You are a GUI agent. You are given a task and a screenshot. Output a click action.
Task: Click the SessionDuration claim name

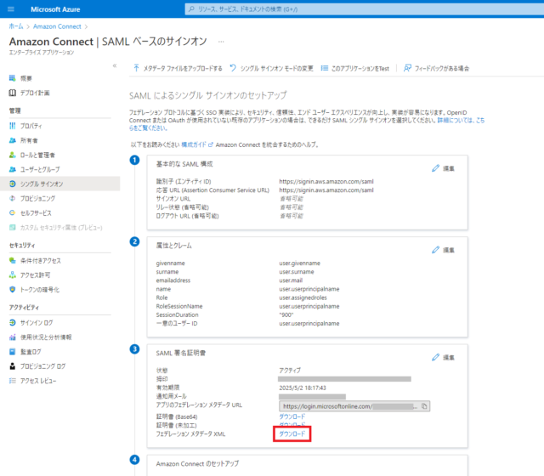pyautogui.click(x=178, y=315)
